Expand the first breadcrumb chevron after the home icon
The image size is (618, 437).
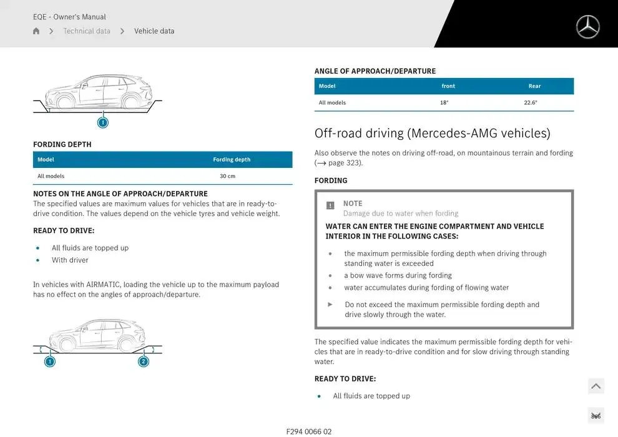51,31
